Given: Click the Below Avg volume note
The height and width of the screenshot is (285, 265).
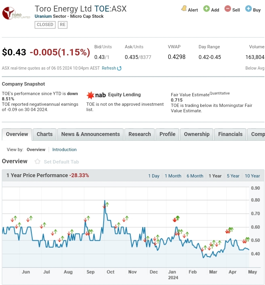Looking at the screenshot, I should click(255, 68).
